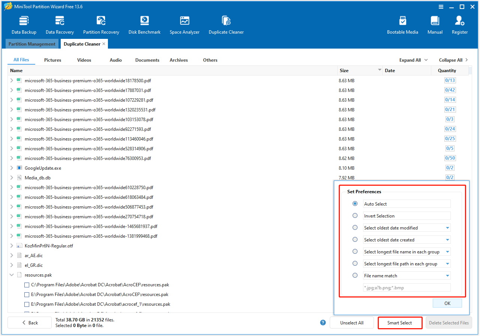Choose the Invert Selection option
Viewport: 480px width, 336px height.
[x=355, y=216]
